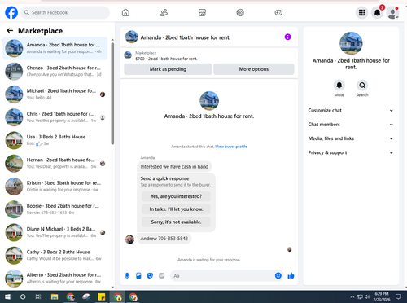Open the notifications bell with badge
This screenshot has width=407, height=303.
pos(377,12)
